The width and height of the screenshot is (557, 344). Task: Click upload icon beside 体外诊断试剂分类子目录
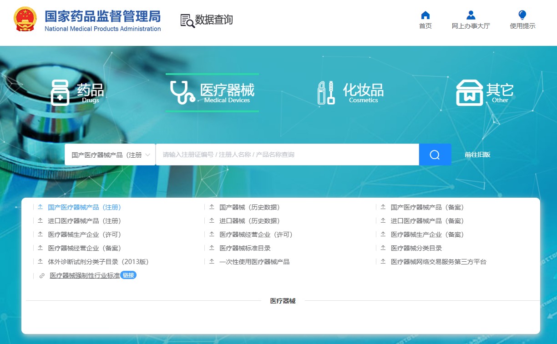pyautogui.click(x=40, y=262)
